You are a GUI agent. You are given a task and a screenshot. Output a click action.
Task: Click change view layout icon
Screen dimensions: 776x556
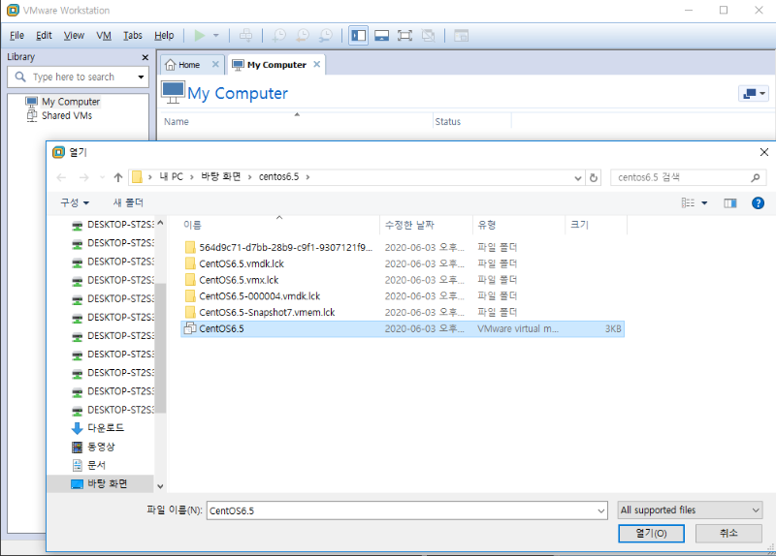tap(688, 203)
